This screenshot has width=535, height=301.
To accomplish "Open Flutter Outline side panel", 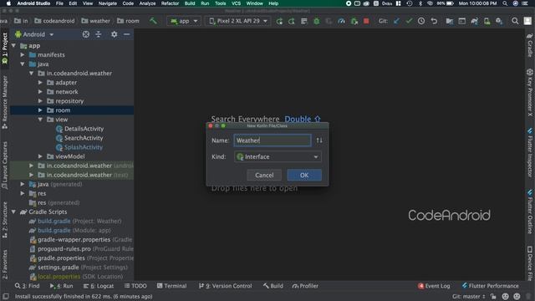I will [x=530, y=212].
